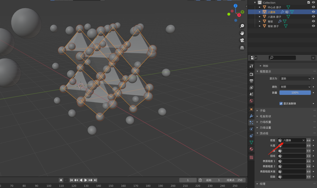Collapse the Collection tree

click(x=255, y=3)
